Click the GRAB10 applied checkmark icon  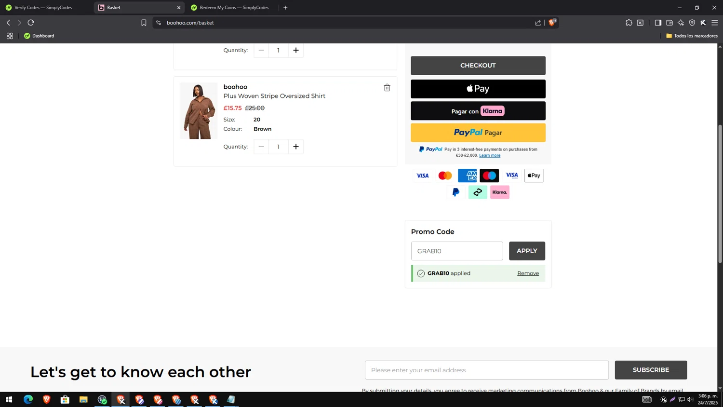pyautogui.click(x=421, y=273)
